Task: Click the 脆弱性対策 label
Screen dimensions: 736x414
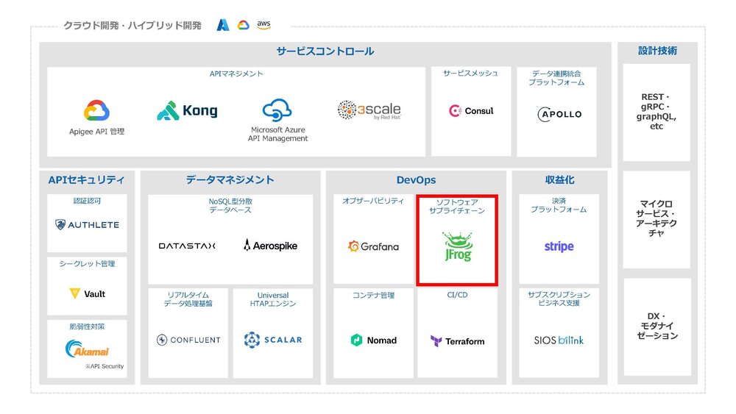Action: (87, 326)
